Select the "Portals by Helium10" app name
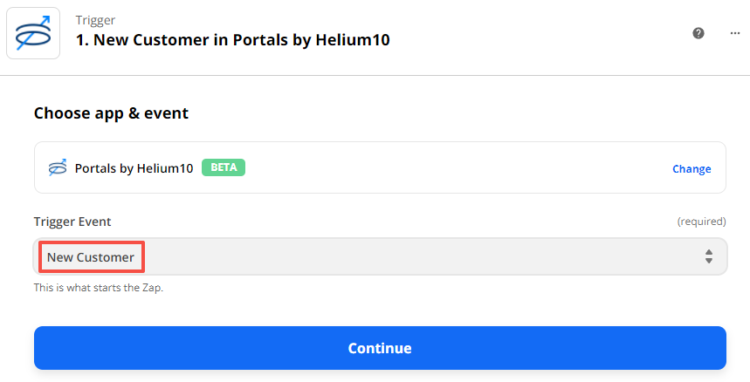This screenshot has width=750, height=382. [x=134, y=168]
